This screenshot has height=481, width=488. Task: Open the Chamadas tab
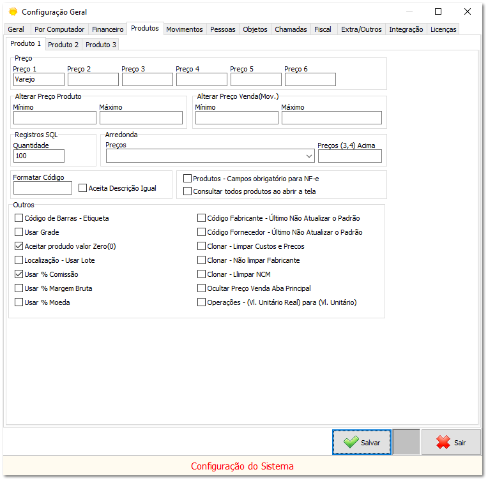pyautogui.click(x=291, y=29)
